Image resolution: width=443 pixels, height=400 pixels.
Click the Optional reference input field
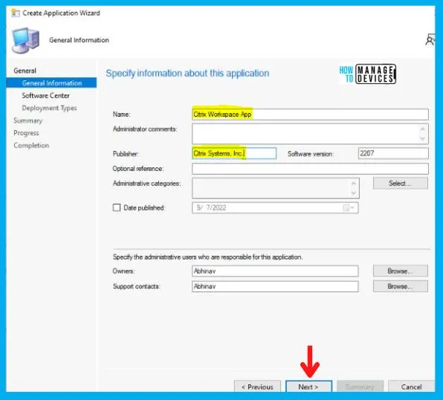[x=310, y=169]
